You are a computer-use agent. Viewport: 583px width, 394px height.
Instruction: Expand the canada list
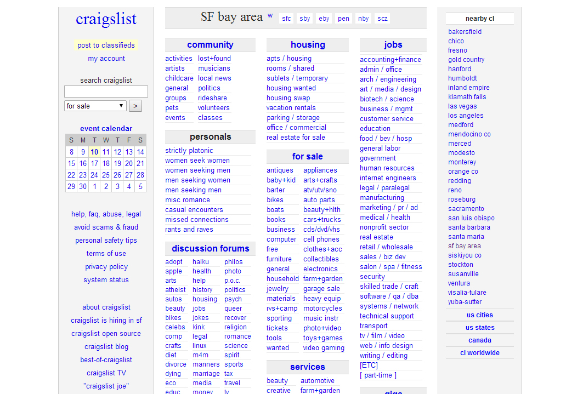(x=480, y=340)
